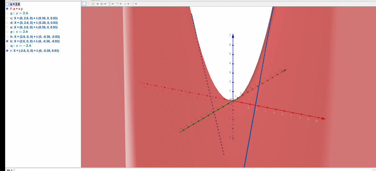Screen dimensions: 376x171
Task: Click the rotate view play icon
Action: coord(109,4)
